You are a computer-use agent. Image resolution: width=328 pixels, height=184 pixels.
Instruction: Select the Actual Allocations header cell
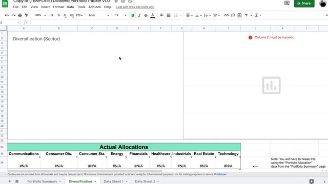pyautogui.click(x=124, y=147)
